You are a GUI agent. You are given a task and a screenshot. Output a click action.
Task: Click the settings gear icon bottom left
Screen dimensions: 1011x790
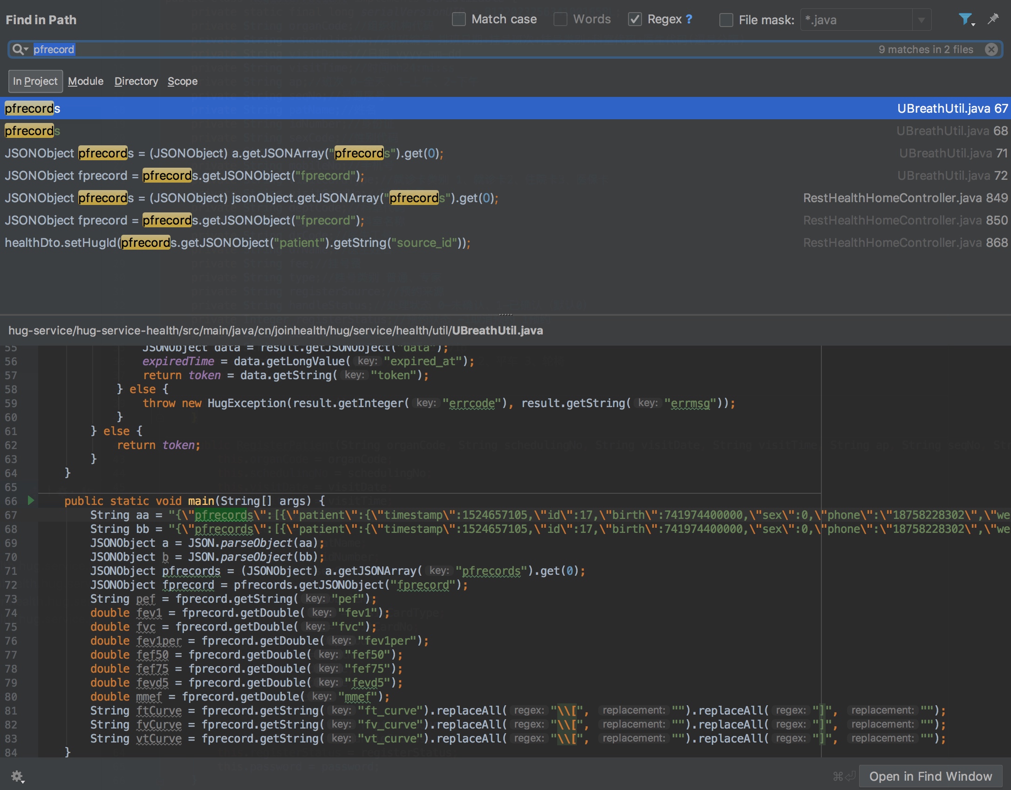point(16,775)
